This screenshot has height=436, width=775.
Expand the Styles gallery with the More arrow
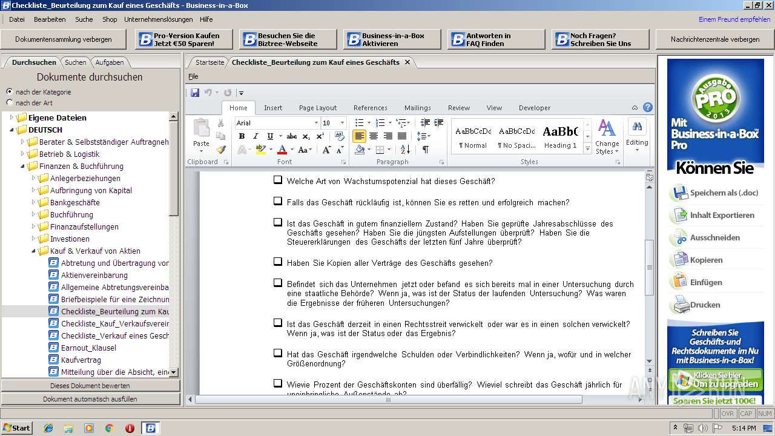[x=587, y=150]
